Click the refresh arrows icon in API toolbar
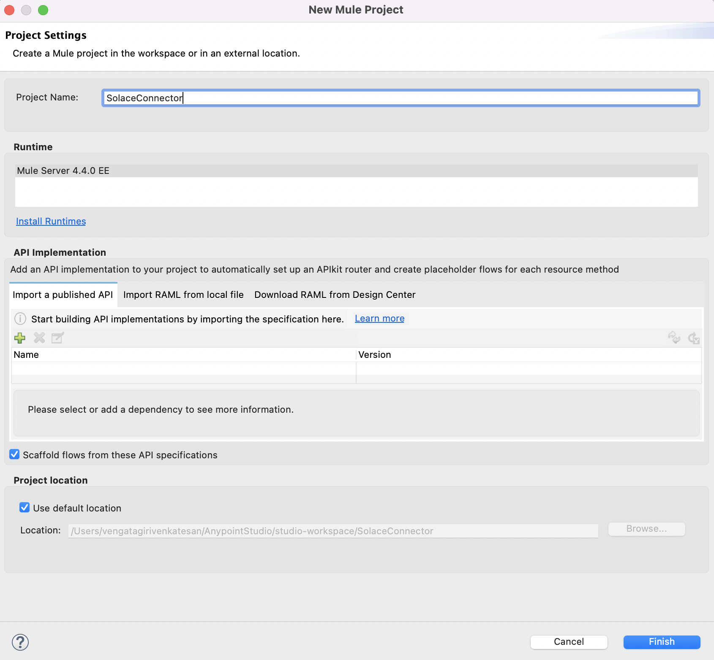The image size is (714, 660). pyautogui.click(x=674, y=338)
